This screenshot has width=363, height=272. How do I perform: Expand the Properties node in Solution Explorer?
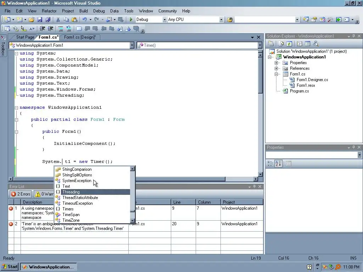(276, 63)
